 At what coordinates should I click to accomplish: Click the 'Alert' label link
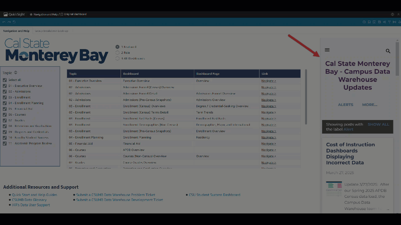pyautogui.click(x=348, y=129)
